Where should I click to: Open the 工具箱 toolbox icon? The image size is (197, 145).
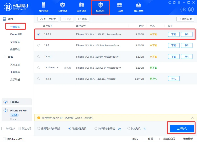119,6
